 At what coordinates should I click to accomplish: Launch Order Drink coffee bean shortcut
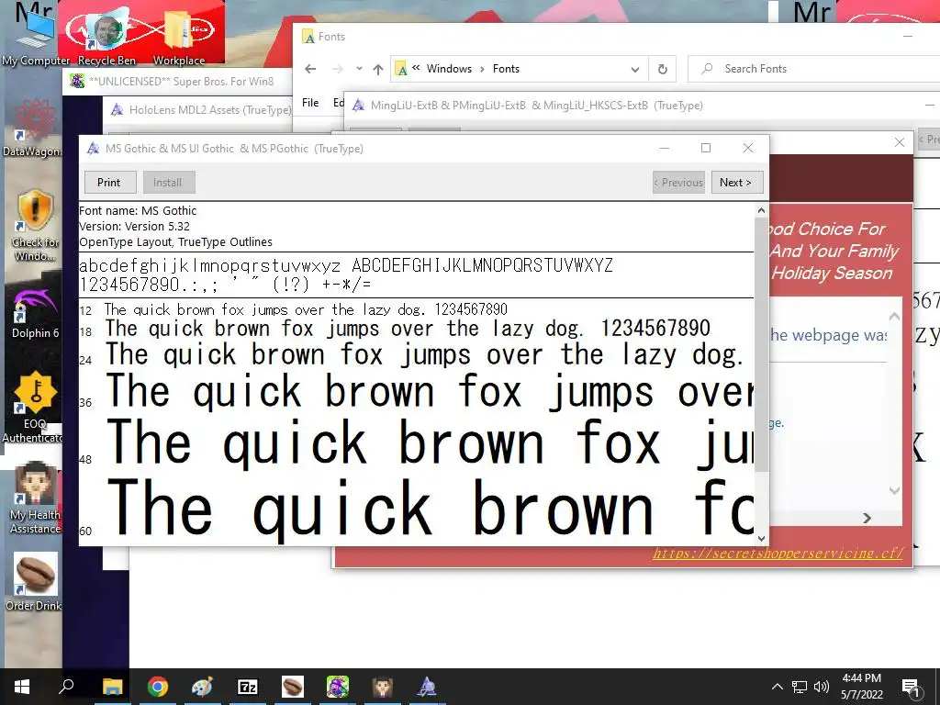click(35, 582)
